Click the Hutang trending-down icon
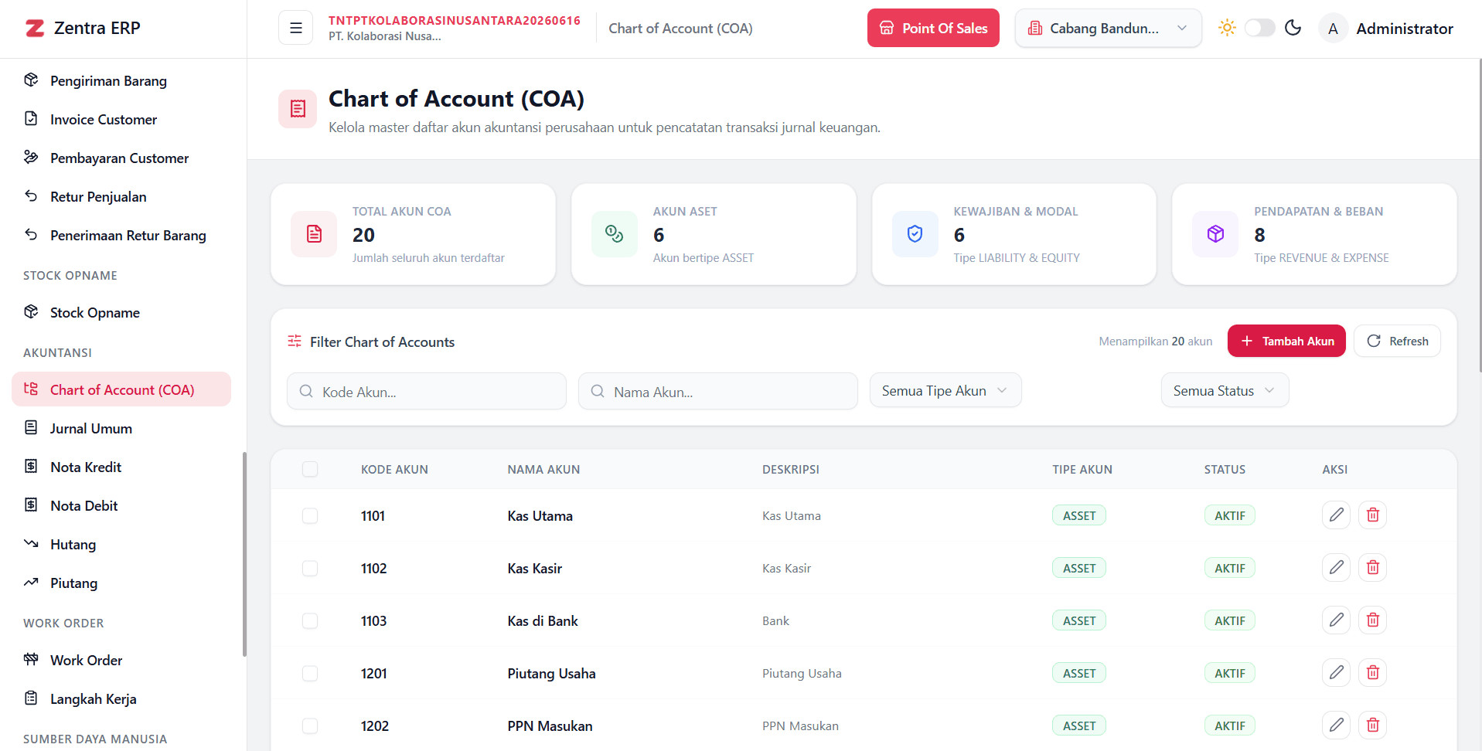Screen dimensions: 1482x751 point(31,543)
